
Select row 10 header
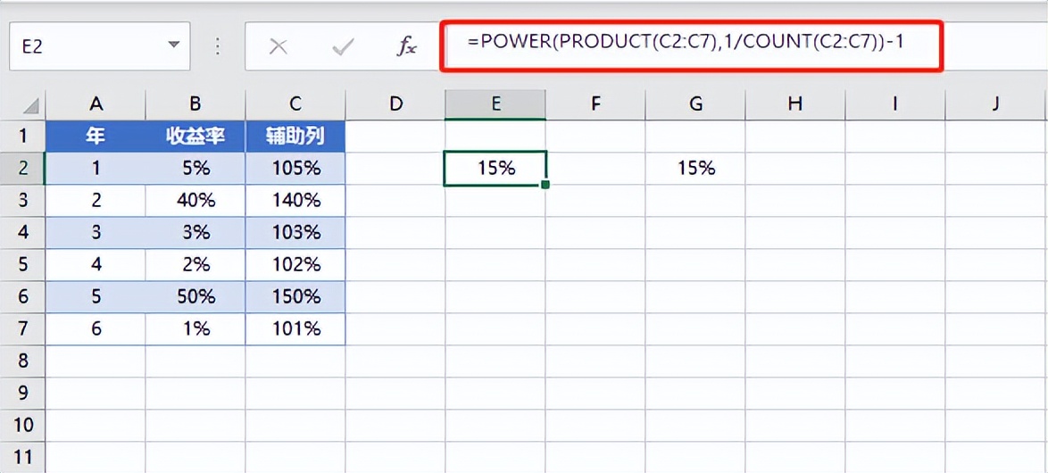pyautogui.click(x=22, y=425)
